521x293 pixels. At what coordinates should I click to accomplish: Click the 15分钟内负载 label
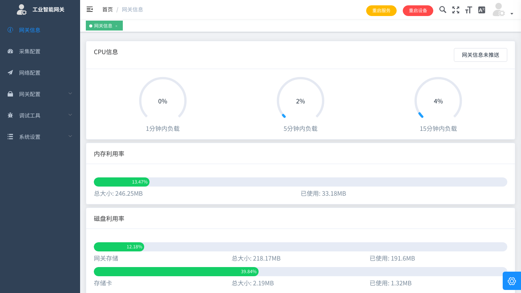(438, 129)
